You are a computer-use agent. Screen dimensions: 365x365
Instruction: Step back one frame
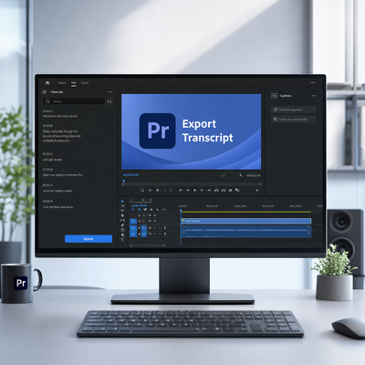coord(188,190)
